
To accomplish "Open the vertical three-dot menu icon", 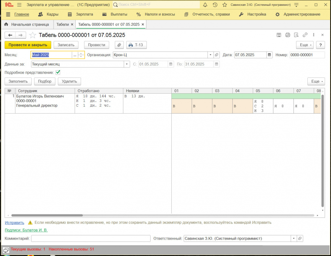I will [314, 35].
